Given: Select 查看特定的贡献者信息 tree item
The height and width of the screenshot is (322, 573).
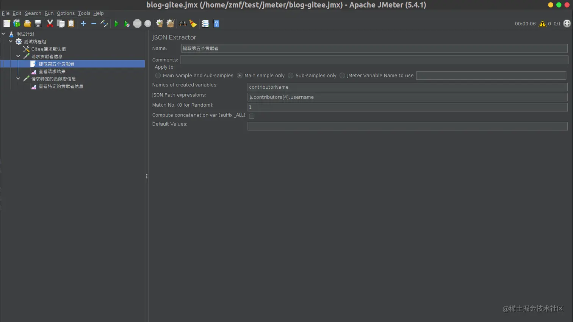Looking at the screenshot, I should [61, 86].
